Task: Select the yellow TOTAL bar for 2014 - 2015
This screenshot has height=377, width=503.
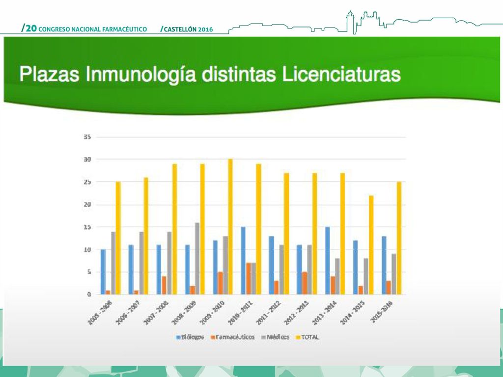Action: 371,245
